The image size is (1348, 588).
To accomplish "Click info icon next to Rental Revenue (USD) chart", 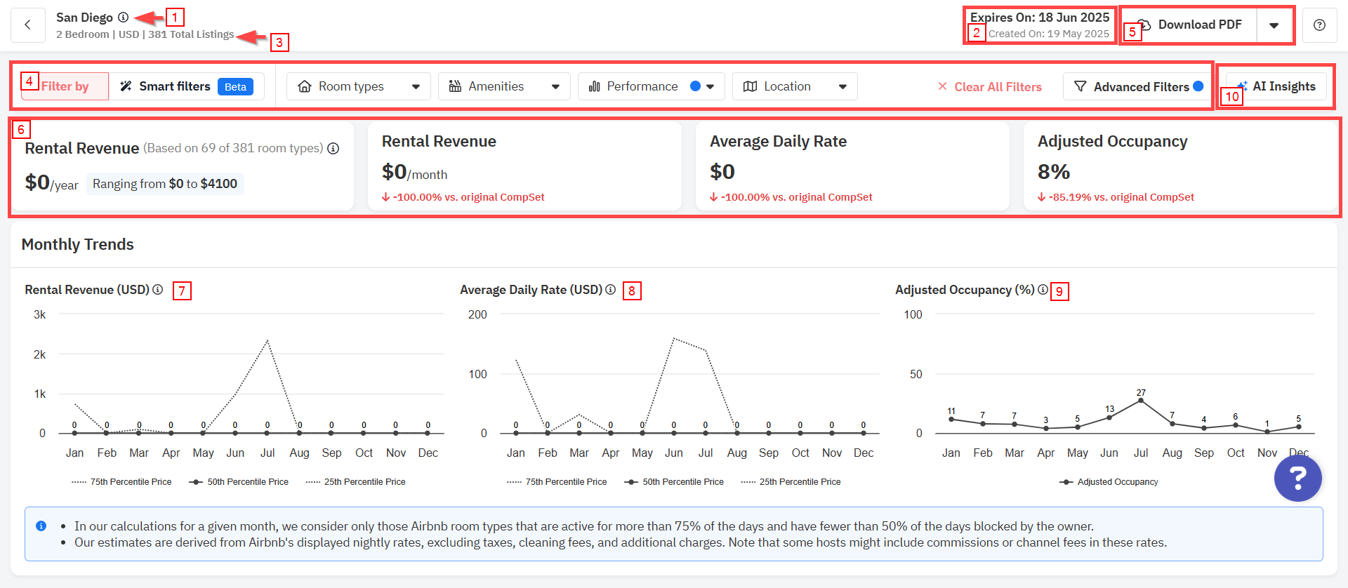I will click(158, 290).
